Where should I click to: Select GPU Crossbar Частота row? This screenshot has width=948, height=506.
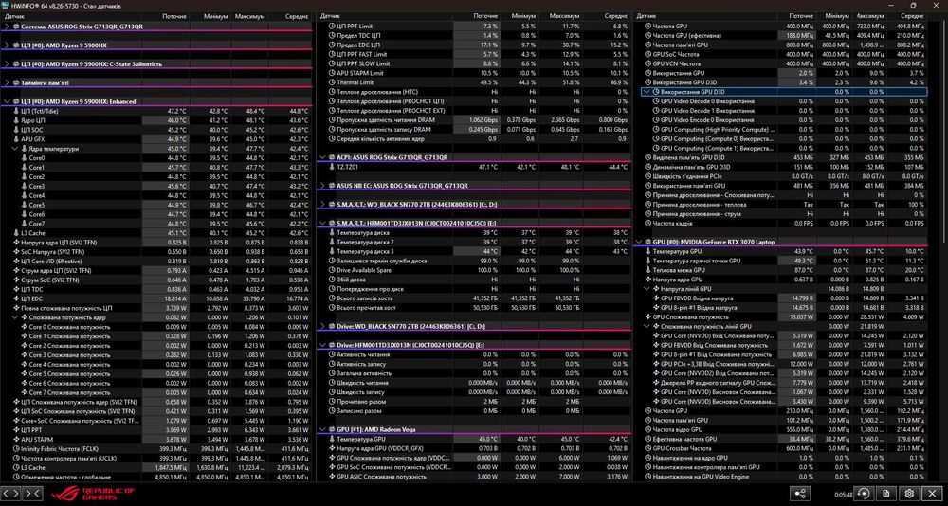(x=780, y=448)
